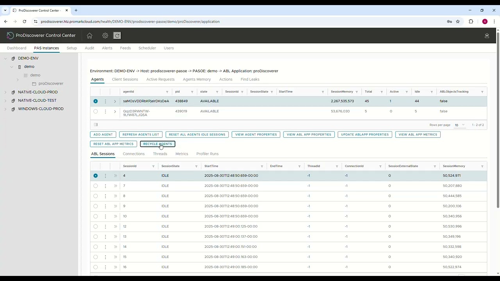Expand the WINDOWS-CLOUD-PROD tree node
500x281 pixels.
pos(5,109)
